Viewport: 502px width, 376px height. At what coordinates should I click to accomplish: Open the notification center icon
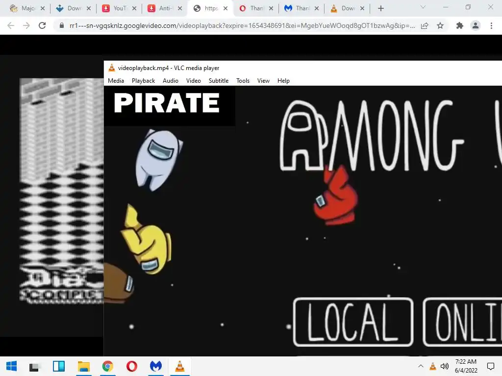pos(490,366)
